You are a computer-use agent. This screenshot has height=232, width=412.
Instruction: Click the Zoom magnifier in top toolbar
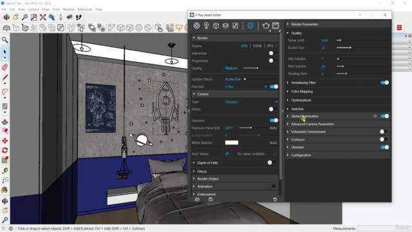[x=24, y=17]
